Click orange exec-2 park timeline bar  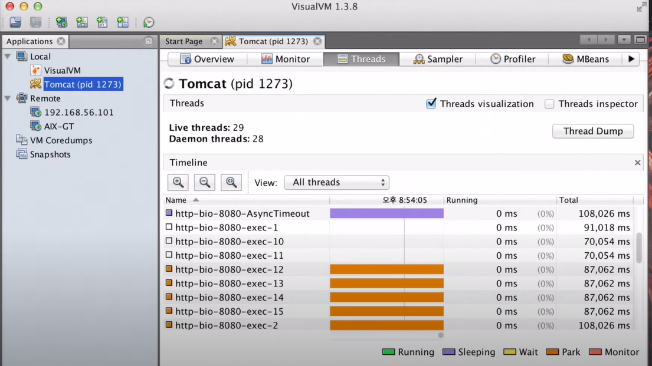pos(386,325)
